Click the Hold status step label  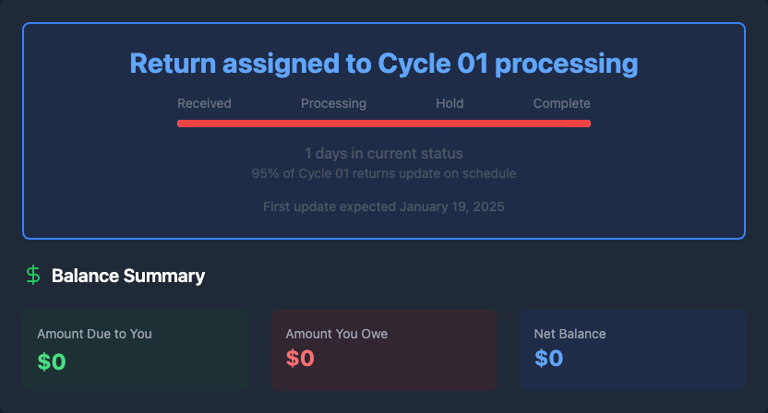(x=450, y=103)
